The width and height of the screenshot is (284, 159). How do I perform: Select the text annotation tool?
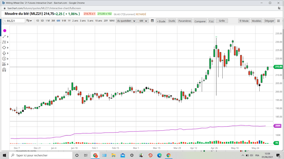(x=4, y=42)
